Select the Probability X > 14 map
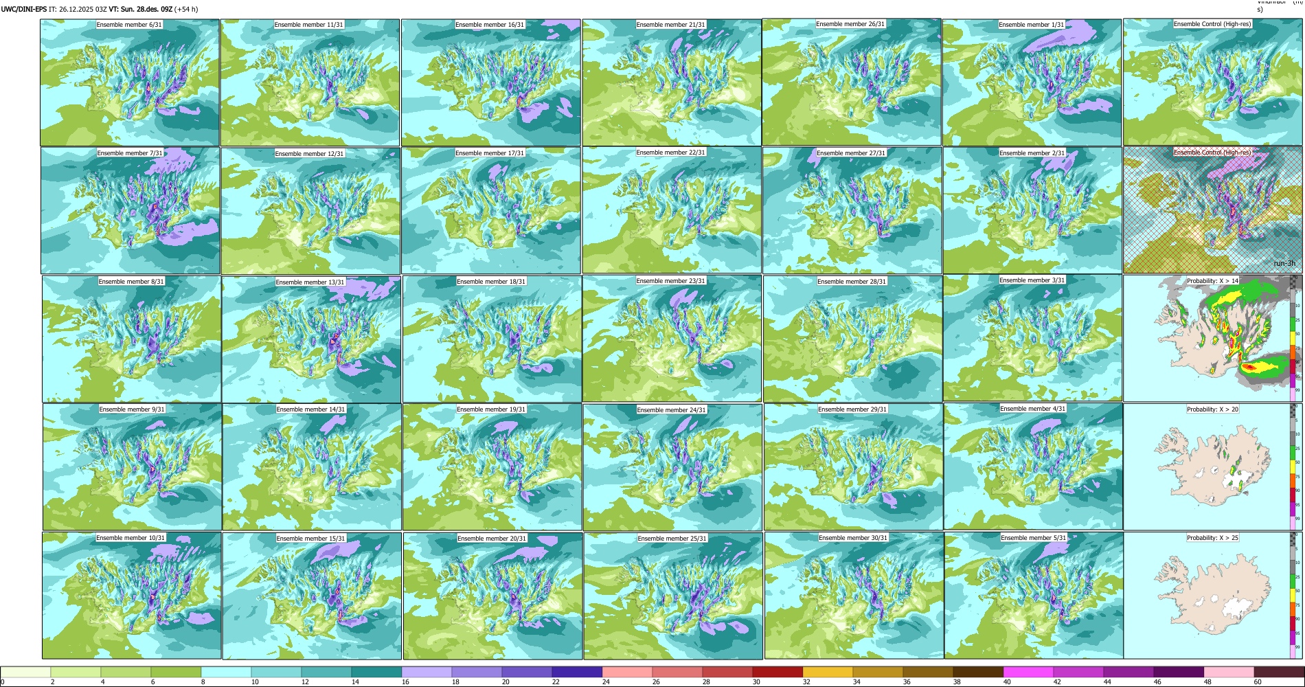Screen dimensions: 1305x687 click(1212, 339)
